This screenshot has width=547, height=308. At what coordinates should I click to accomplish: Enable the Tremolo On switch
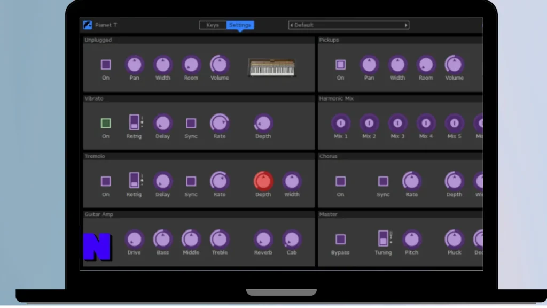pyautogui.click(x=106, y=181)
